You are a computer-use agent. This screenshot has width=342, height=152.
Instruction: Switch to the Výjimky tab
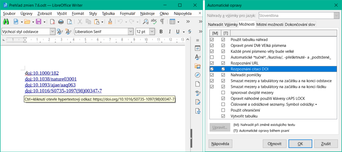(231, 25)
